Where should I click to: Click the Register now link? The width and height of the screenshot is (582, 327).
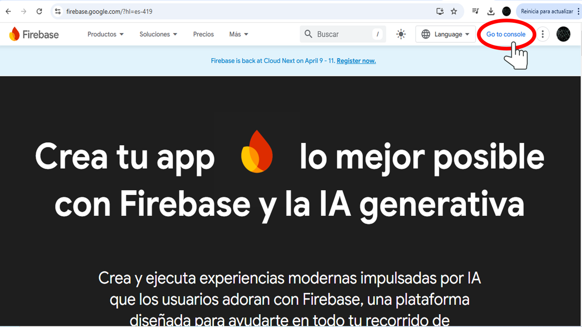[x=356, y=61]
